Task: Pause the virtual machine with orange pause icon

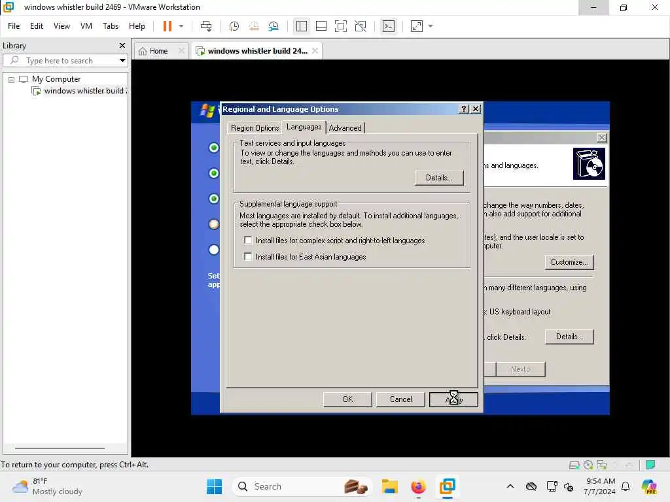Action: (x=167, y=26)
